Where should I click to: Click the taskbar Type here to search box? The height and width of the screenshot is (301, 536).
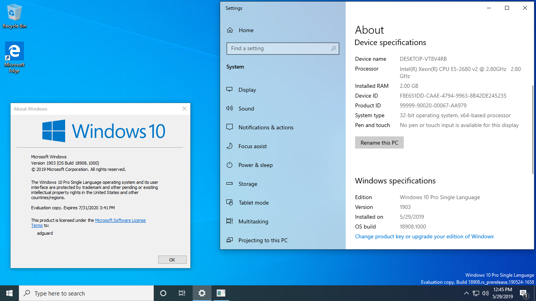click(x=86, y=293)
